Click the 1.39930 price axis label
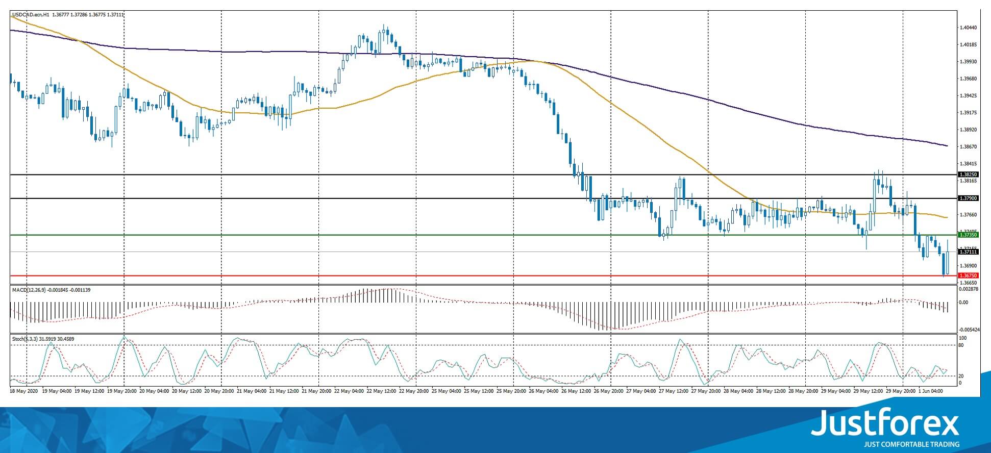 pos(969,62)
